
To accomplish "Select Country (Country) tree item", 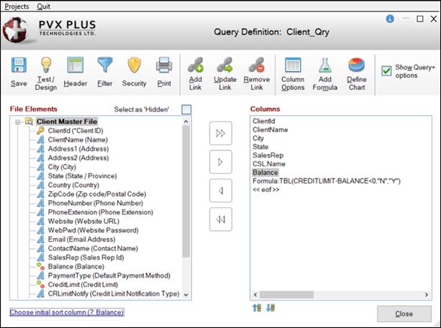I will (73, 185).
